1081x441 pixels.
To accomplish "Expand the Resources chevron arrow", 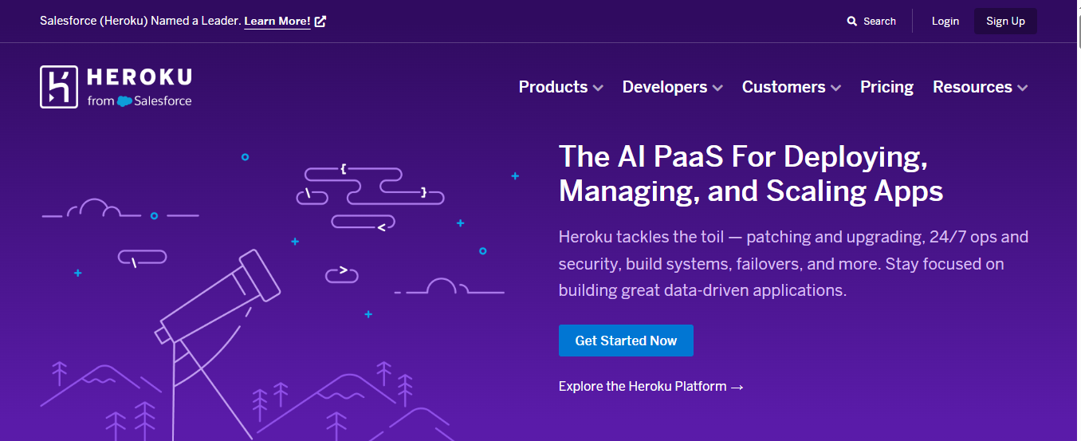I will pos(1022,88).
